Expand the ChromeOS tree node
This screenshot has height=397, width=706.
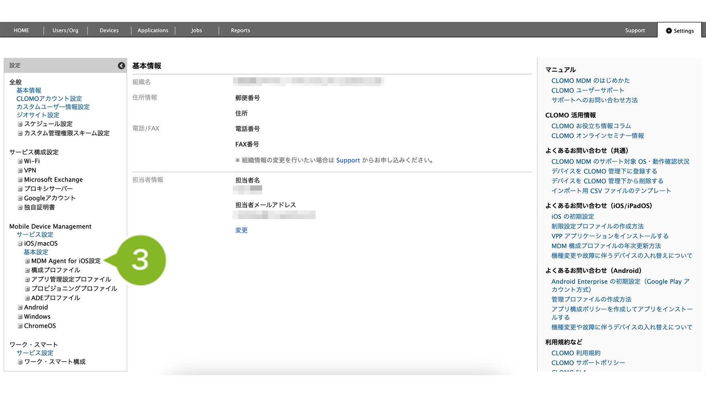20,326
